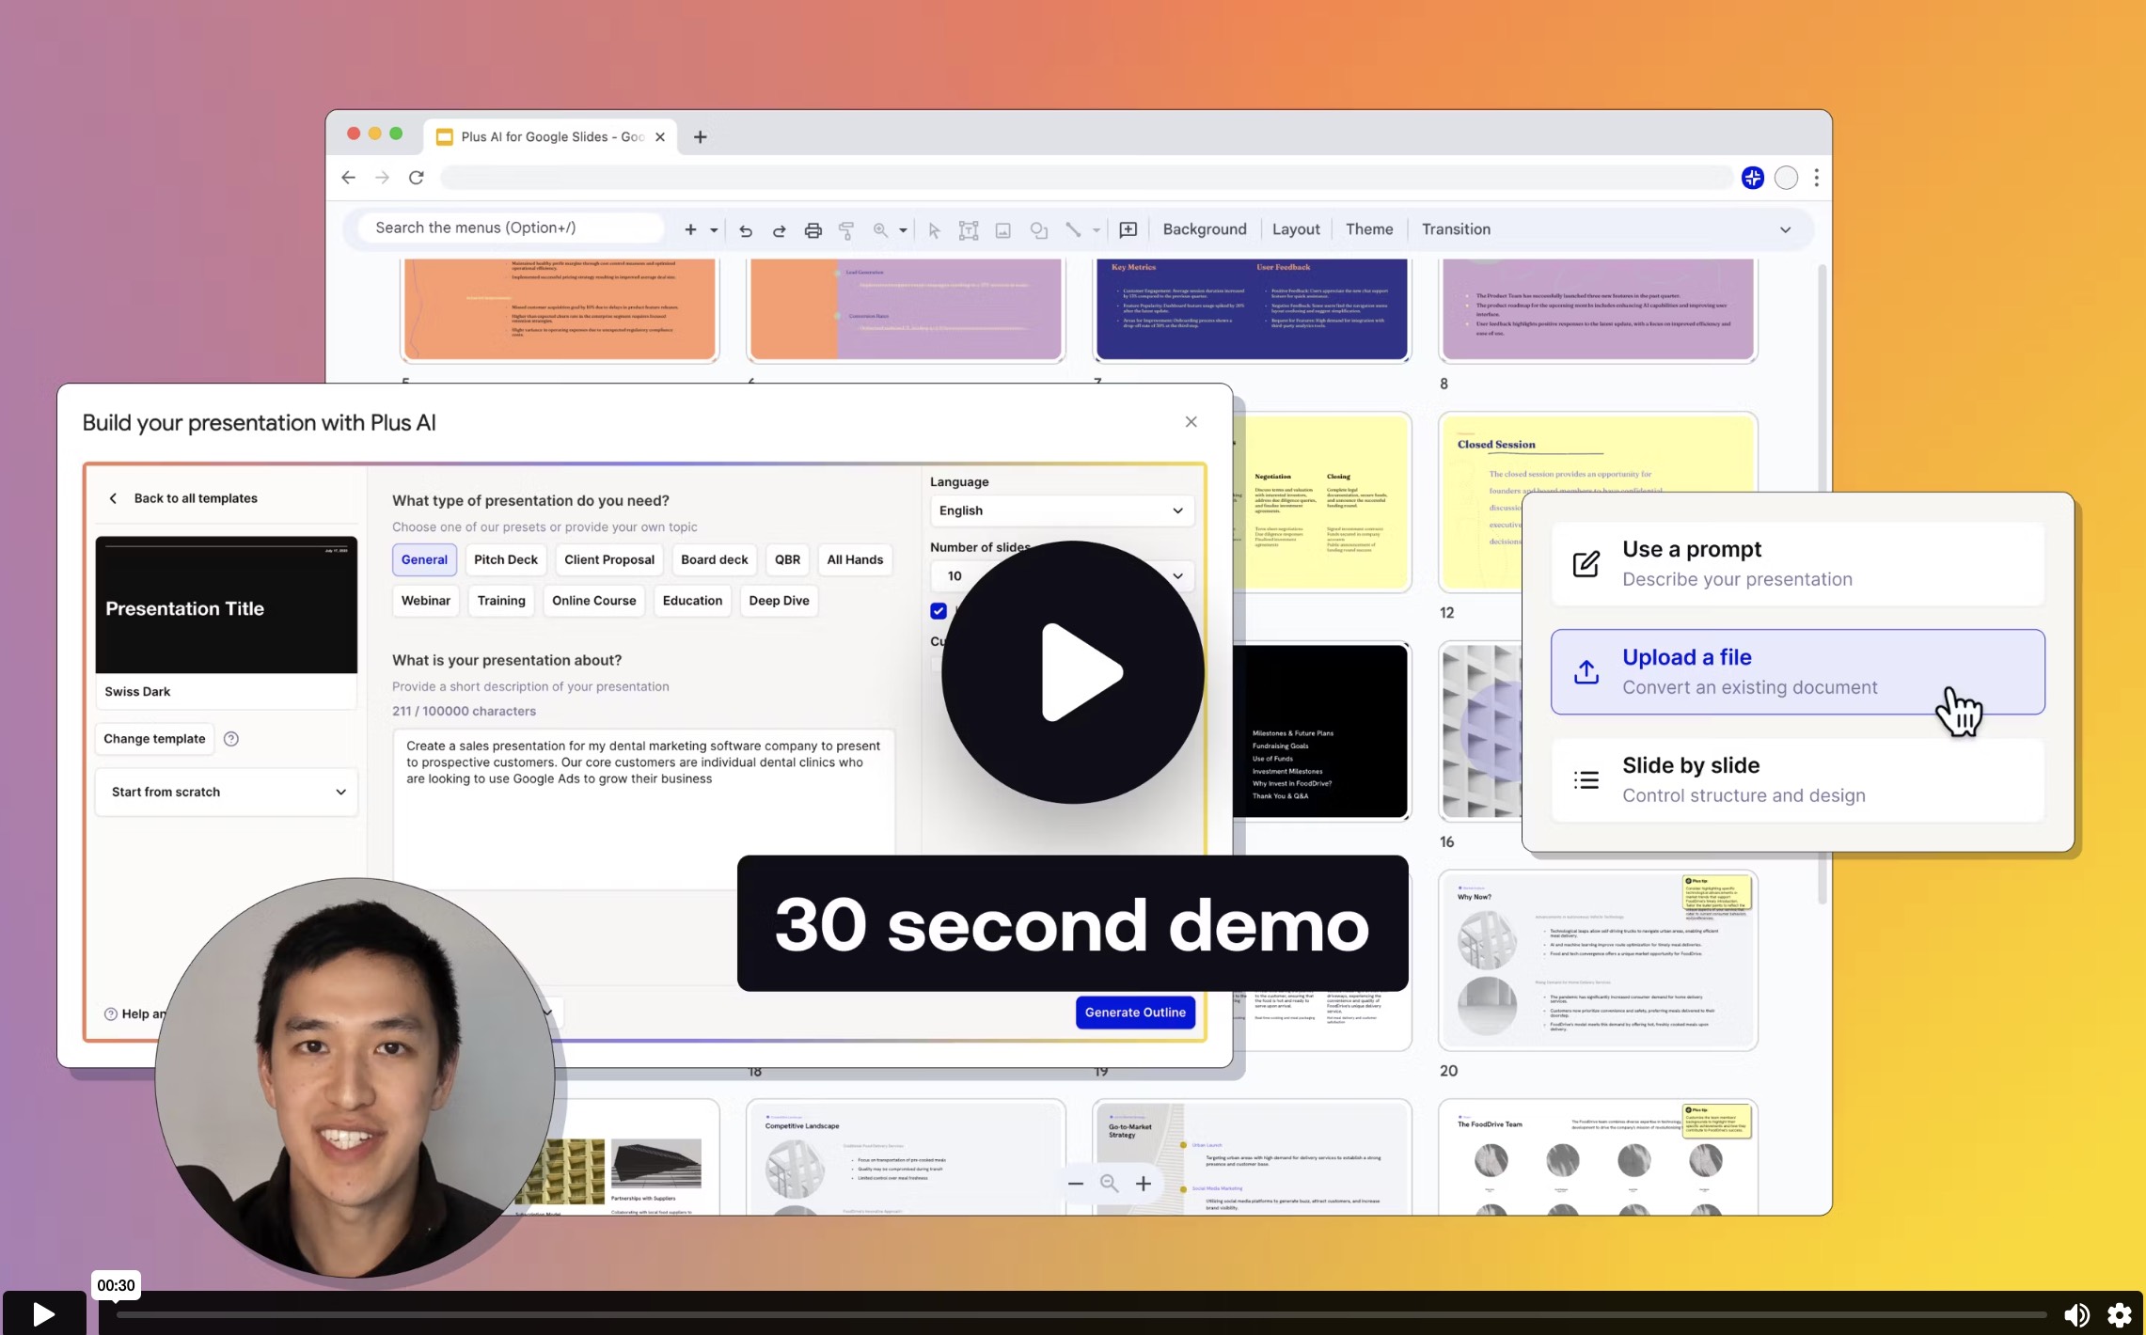Expand the toolbar collapse chevron after Transition
Viewport: 2146px width, 1335px height.
1785,229
